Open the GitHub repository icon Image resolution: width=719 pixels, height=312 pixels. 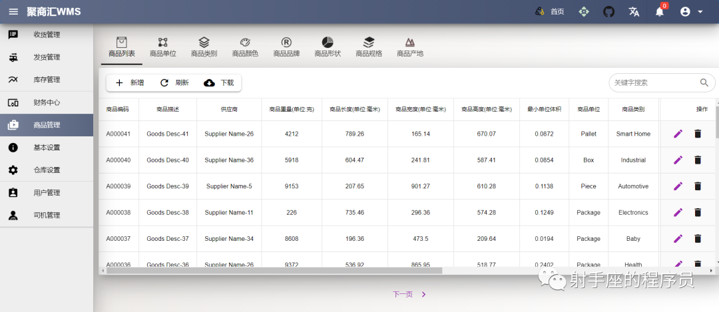pyautogui.click(x=608, y=12)
